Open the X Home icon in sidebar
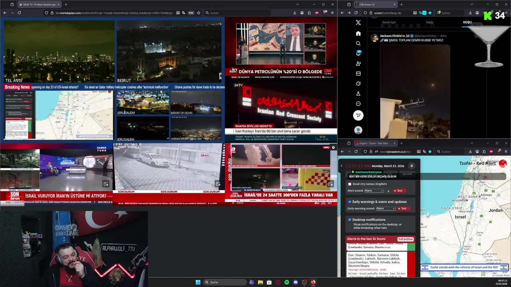This screenshot has width=511, height=287. [x=358, y=33]
